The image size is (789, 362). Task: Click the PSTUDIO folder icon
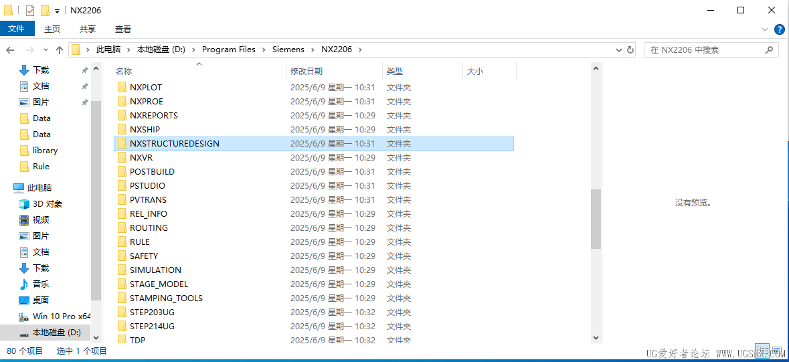[x=121, y=186]
